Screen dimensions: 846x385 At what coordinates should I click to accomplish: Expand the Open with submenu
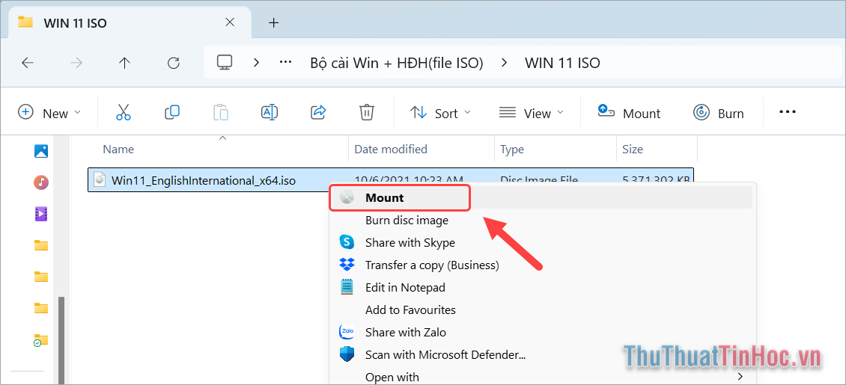(541, 377)
